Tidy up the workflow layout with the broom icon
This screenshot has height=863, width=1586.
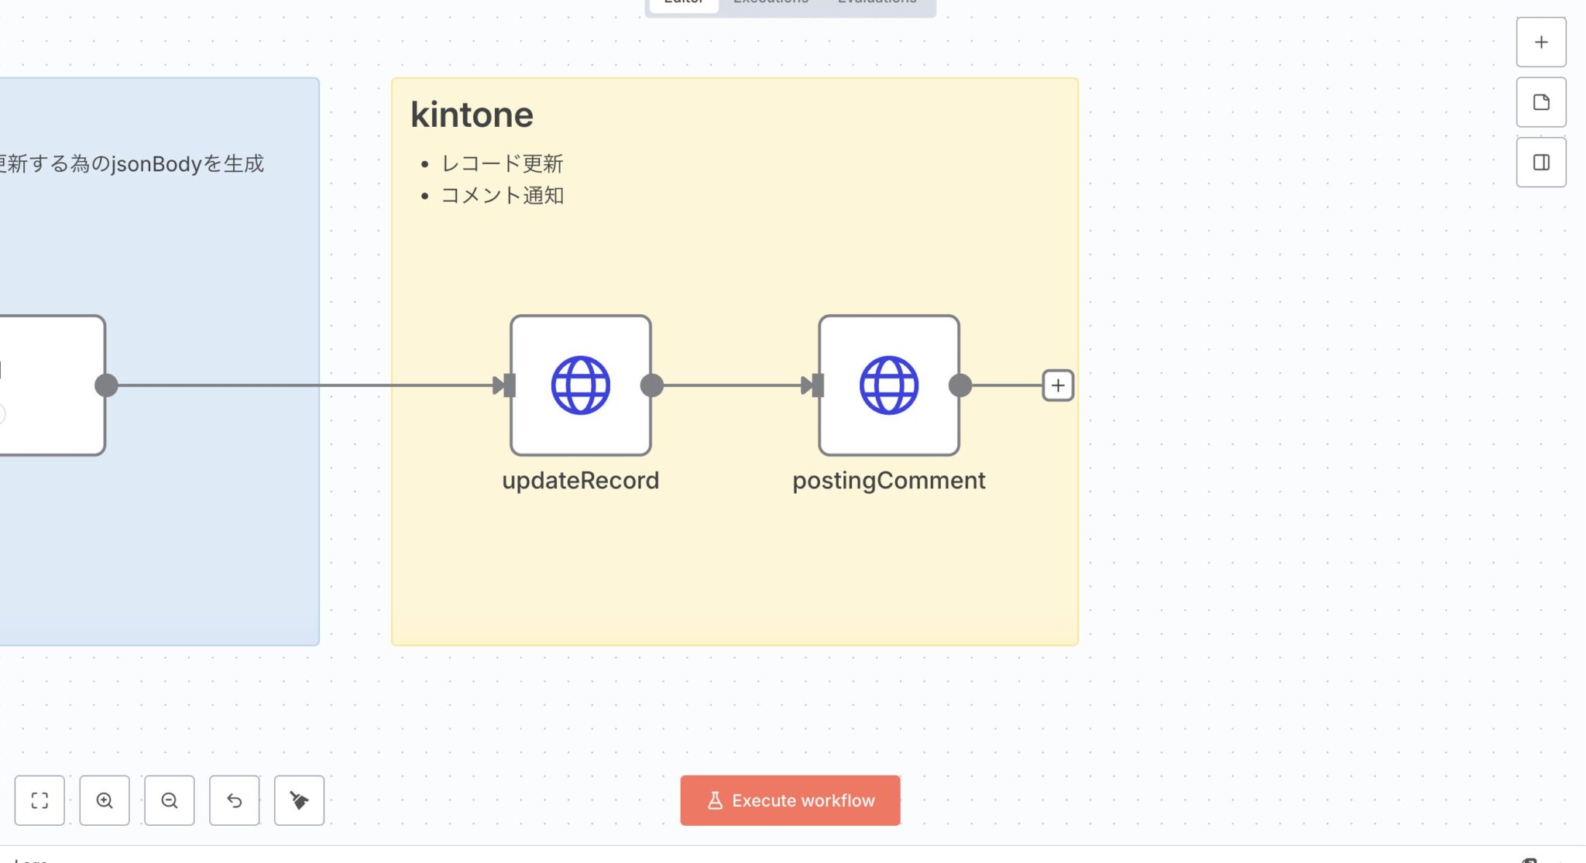300,800
